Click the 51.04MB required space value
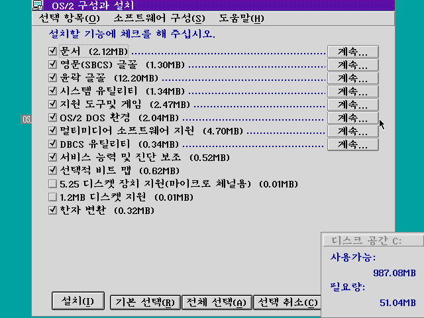The image size is (424, 318). [x=397, y=302]
